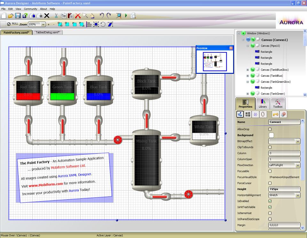Switch to the TabbedDialog.xaml tab
This screenshot has height=238, width=307.
[x=48, y=32]
